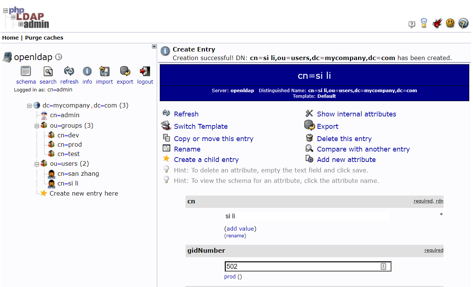Open the Delete this entry link
This screenshot has width=473, height=287.
click(x=344, y=138)
